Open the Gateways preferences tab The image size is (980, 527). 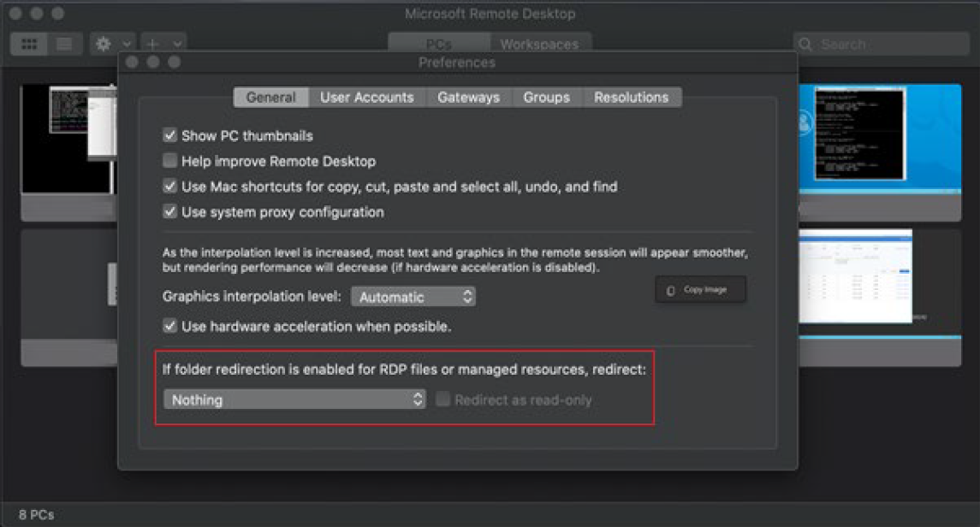click(469, 98)
